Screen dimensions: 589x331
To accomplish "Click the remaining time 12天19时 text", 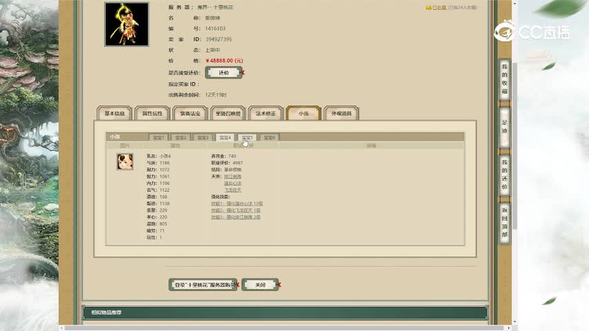I will (x=216, y=95).
